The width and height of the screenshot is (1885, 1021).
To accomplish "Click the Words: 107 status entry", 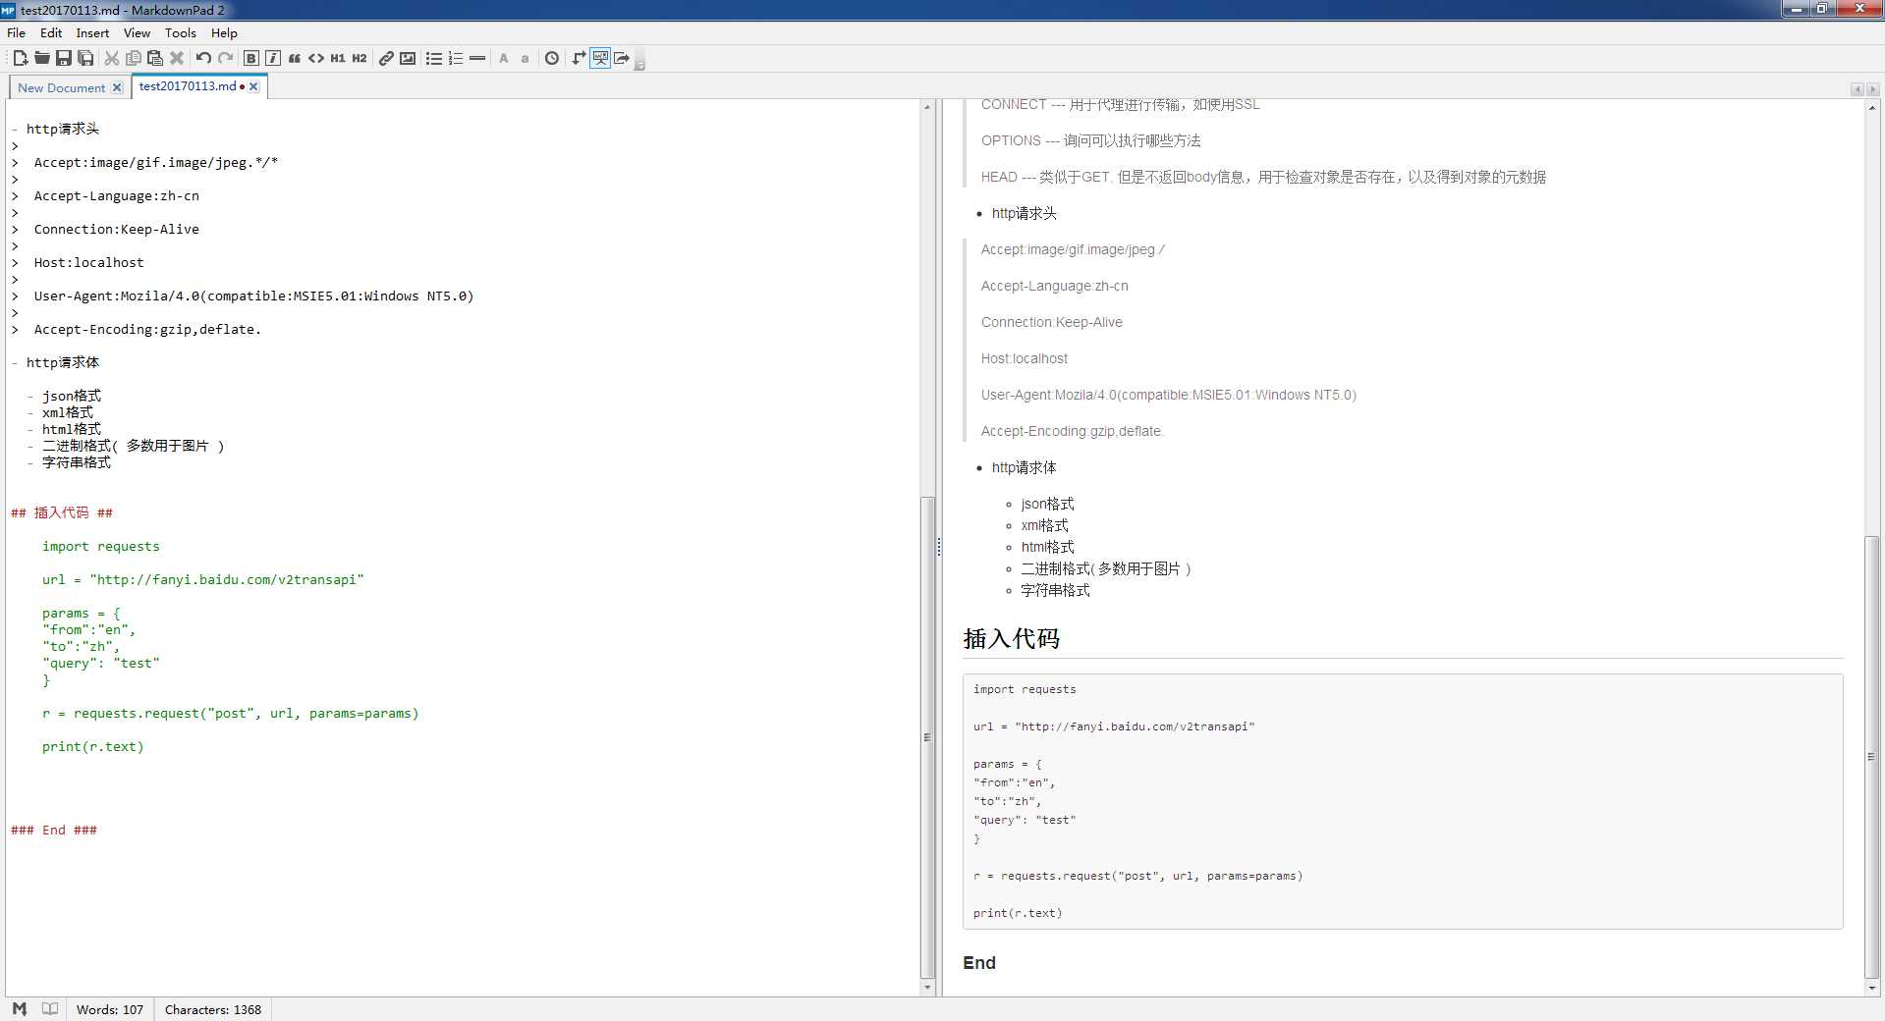I will [x=110, y=1009].
